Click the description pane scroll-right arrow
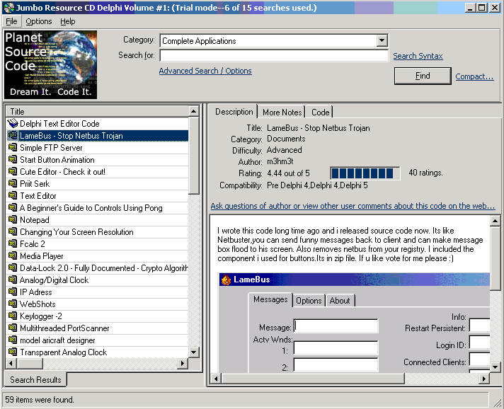The width and height of the screenshot is (504, 409). [484, 379]
